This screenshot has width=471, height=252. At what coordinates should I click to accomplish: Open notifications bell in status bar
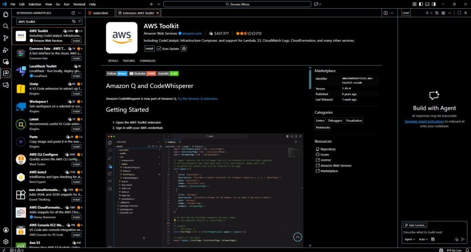point(467,250)
